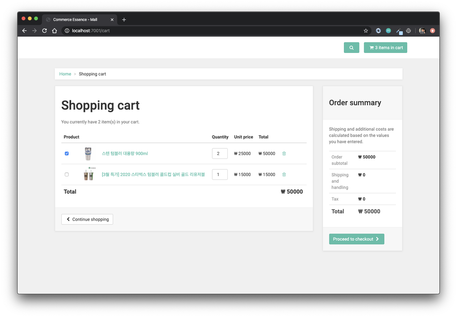457x317 pixels.
Task: Click the site info icon in address bar
Action: click(x=67, y=30)
